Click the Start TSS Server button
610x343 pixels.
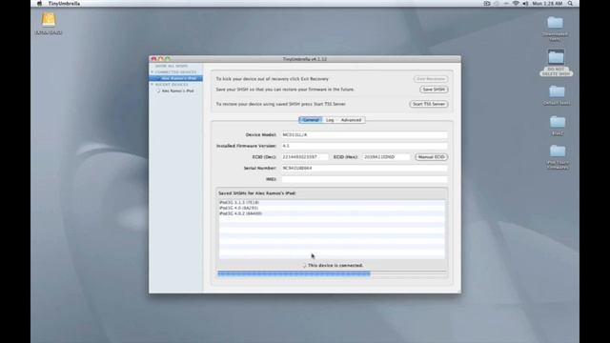[x=429, y=104]
